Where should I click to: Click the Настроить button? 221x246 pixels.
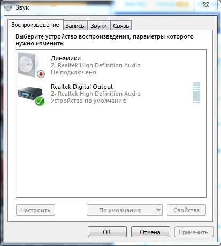point(35,210)
